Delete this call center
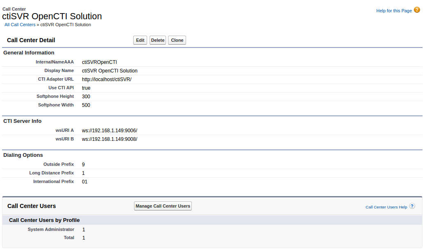Screen dimensions: 425x251 pyautogui.click(x=157, y=40)
